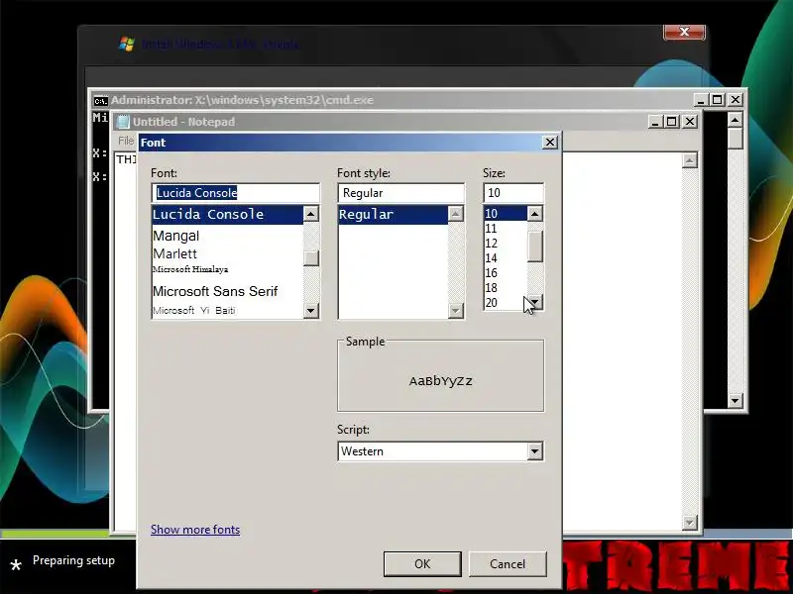Click the size list scrollbar thumb
This screenshot has height=594, width=793.
pyautogui.click(x=535, y=246)
